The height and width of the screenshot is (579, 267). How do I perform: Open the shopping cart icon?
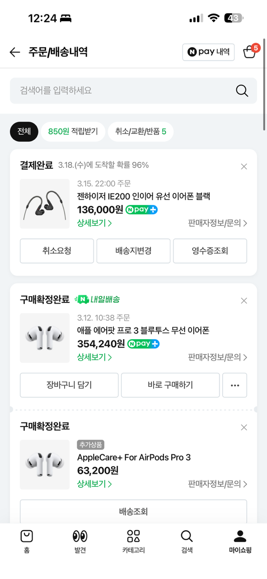click(x=250, y=52)
